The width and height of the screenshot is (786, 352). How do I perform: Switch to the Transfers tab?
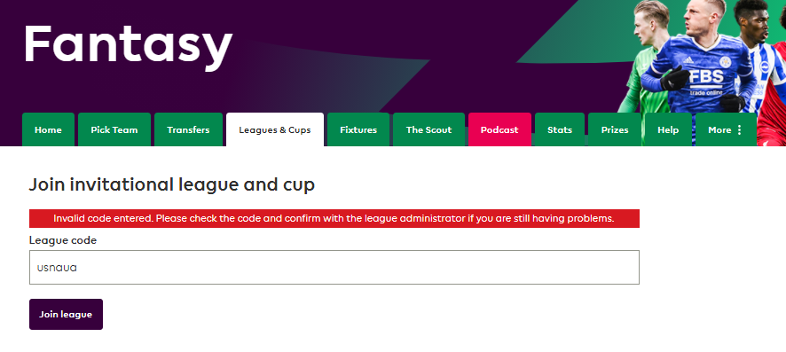(x=188, y=129)
